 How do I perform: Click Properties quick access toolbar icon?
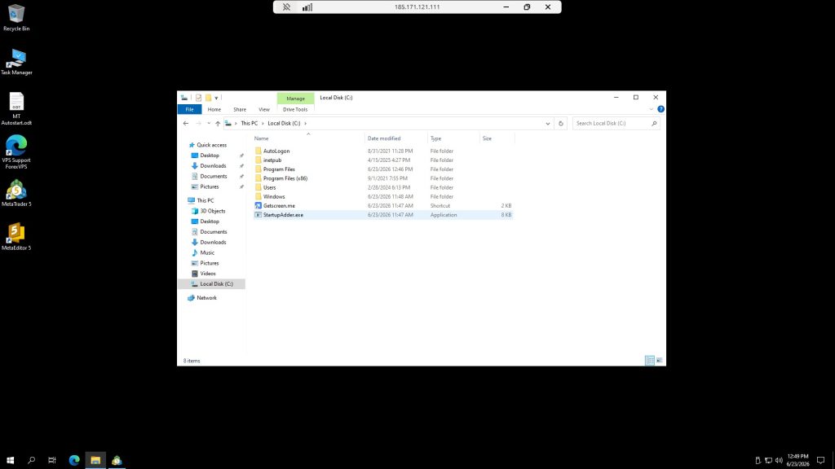[x=199, y=98]
